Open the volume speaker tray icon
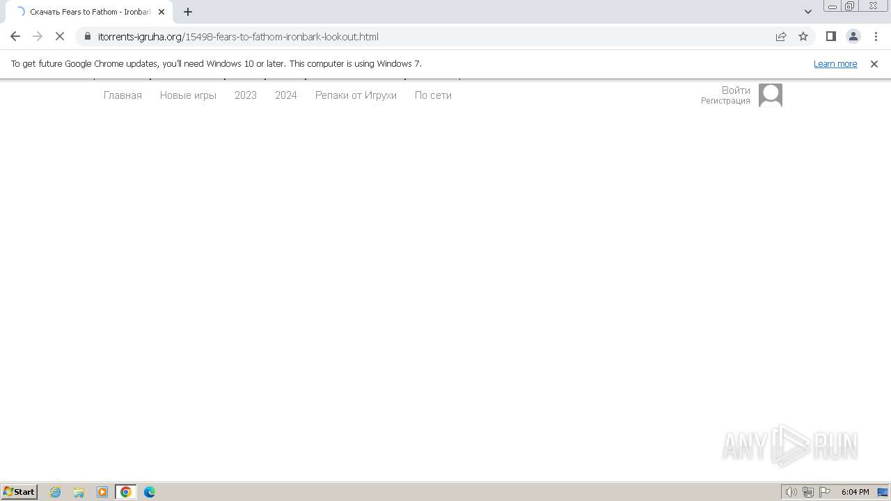Image resolution: width=891 pixels, height=501 pixels. pyautogui.click(x=791, y=492)
